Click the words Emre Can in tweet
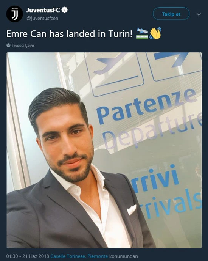The width and height of the screenshot is (208, 261). click(26, 34)
